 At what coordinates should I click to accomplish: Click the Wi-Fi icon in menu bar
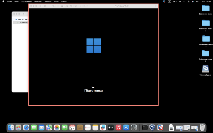click(x=180, y=1)
